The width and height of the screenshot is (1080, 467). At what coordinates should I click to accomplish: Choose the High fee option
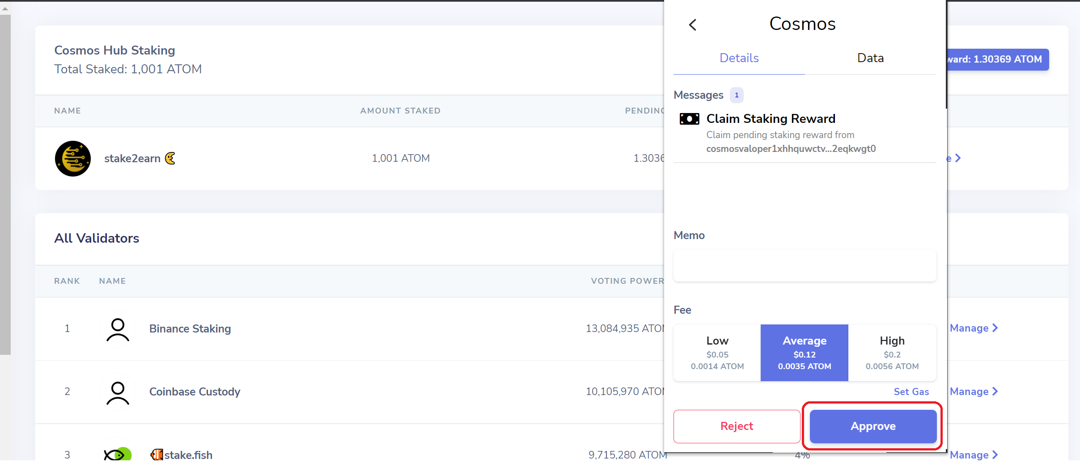[x=892, y=353]
